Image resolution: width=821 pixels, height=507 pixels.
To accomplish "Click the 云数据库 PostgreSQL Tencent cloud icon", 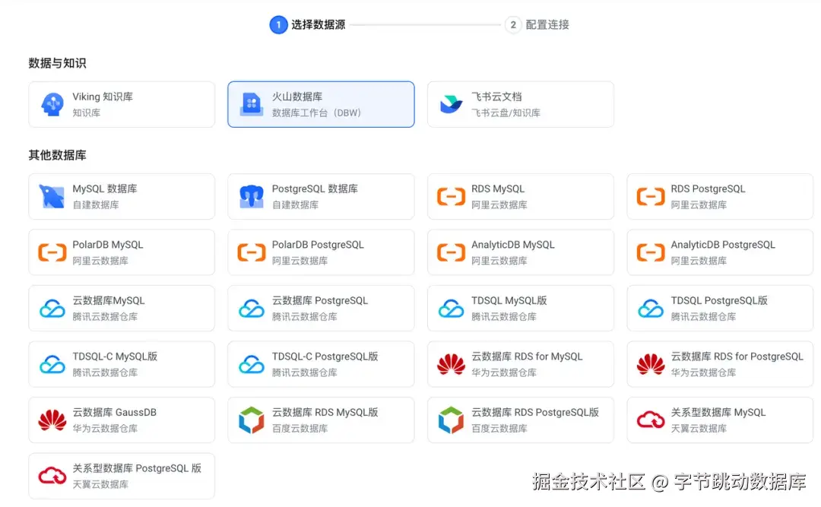I will (x=252, y=309).
